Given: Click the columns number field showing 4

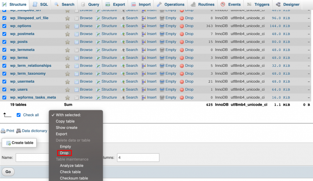Looking at the screenshot, I should click(x=138, y=157).
